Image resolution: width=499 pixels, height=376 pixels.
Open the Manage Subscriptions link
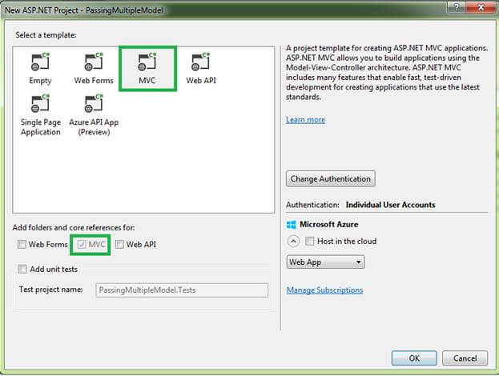click(324, 290)
